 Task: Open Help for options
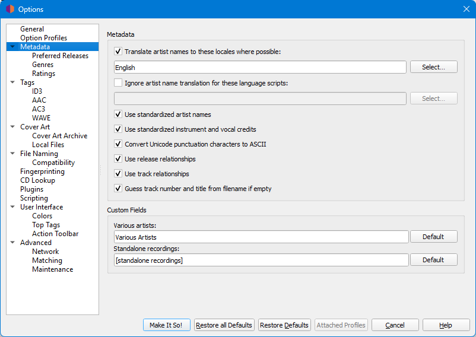tap(446, 325)
